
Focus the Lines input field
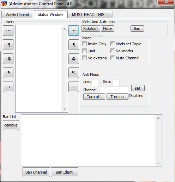click(95, 83)
